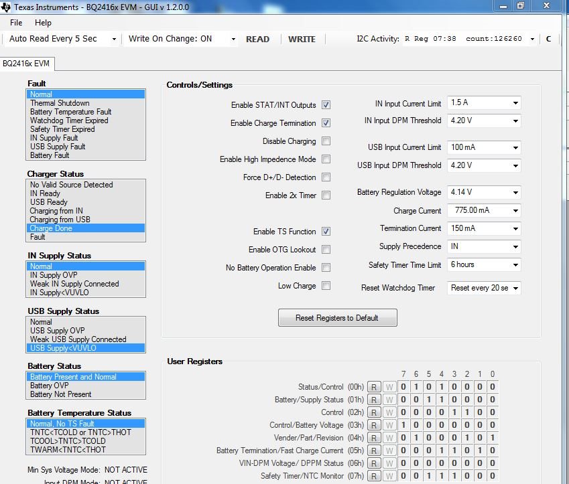Select No Valid Source Detected status

(86, 185)
